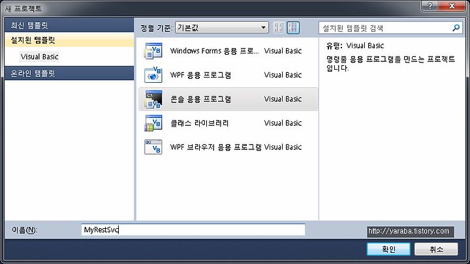Click the WPF 브라우저 응용 프로그램 icon
Image resolution: width=470 pixels, height=264 pixels.
coord(153,147)
